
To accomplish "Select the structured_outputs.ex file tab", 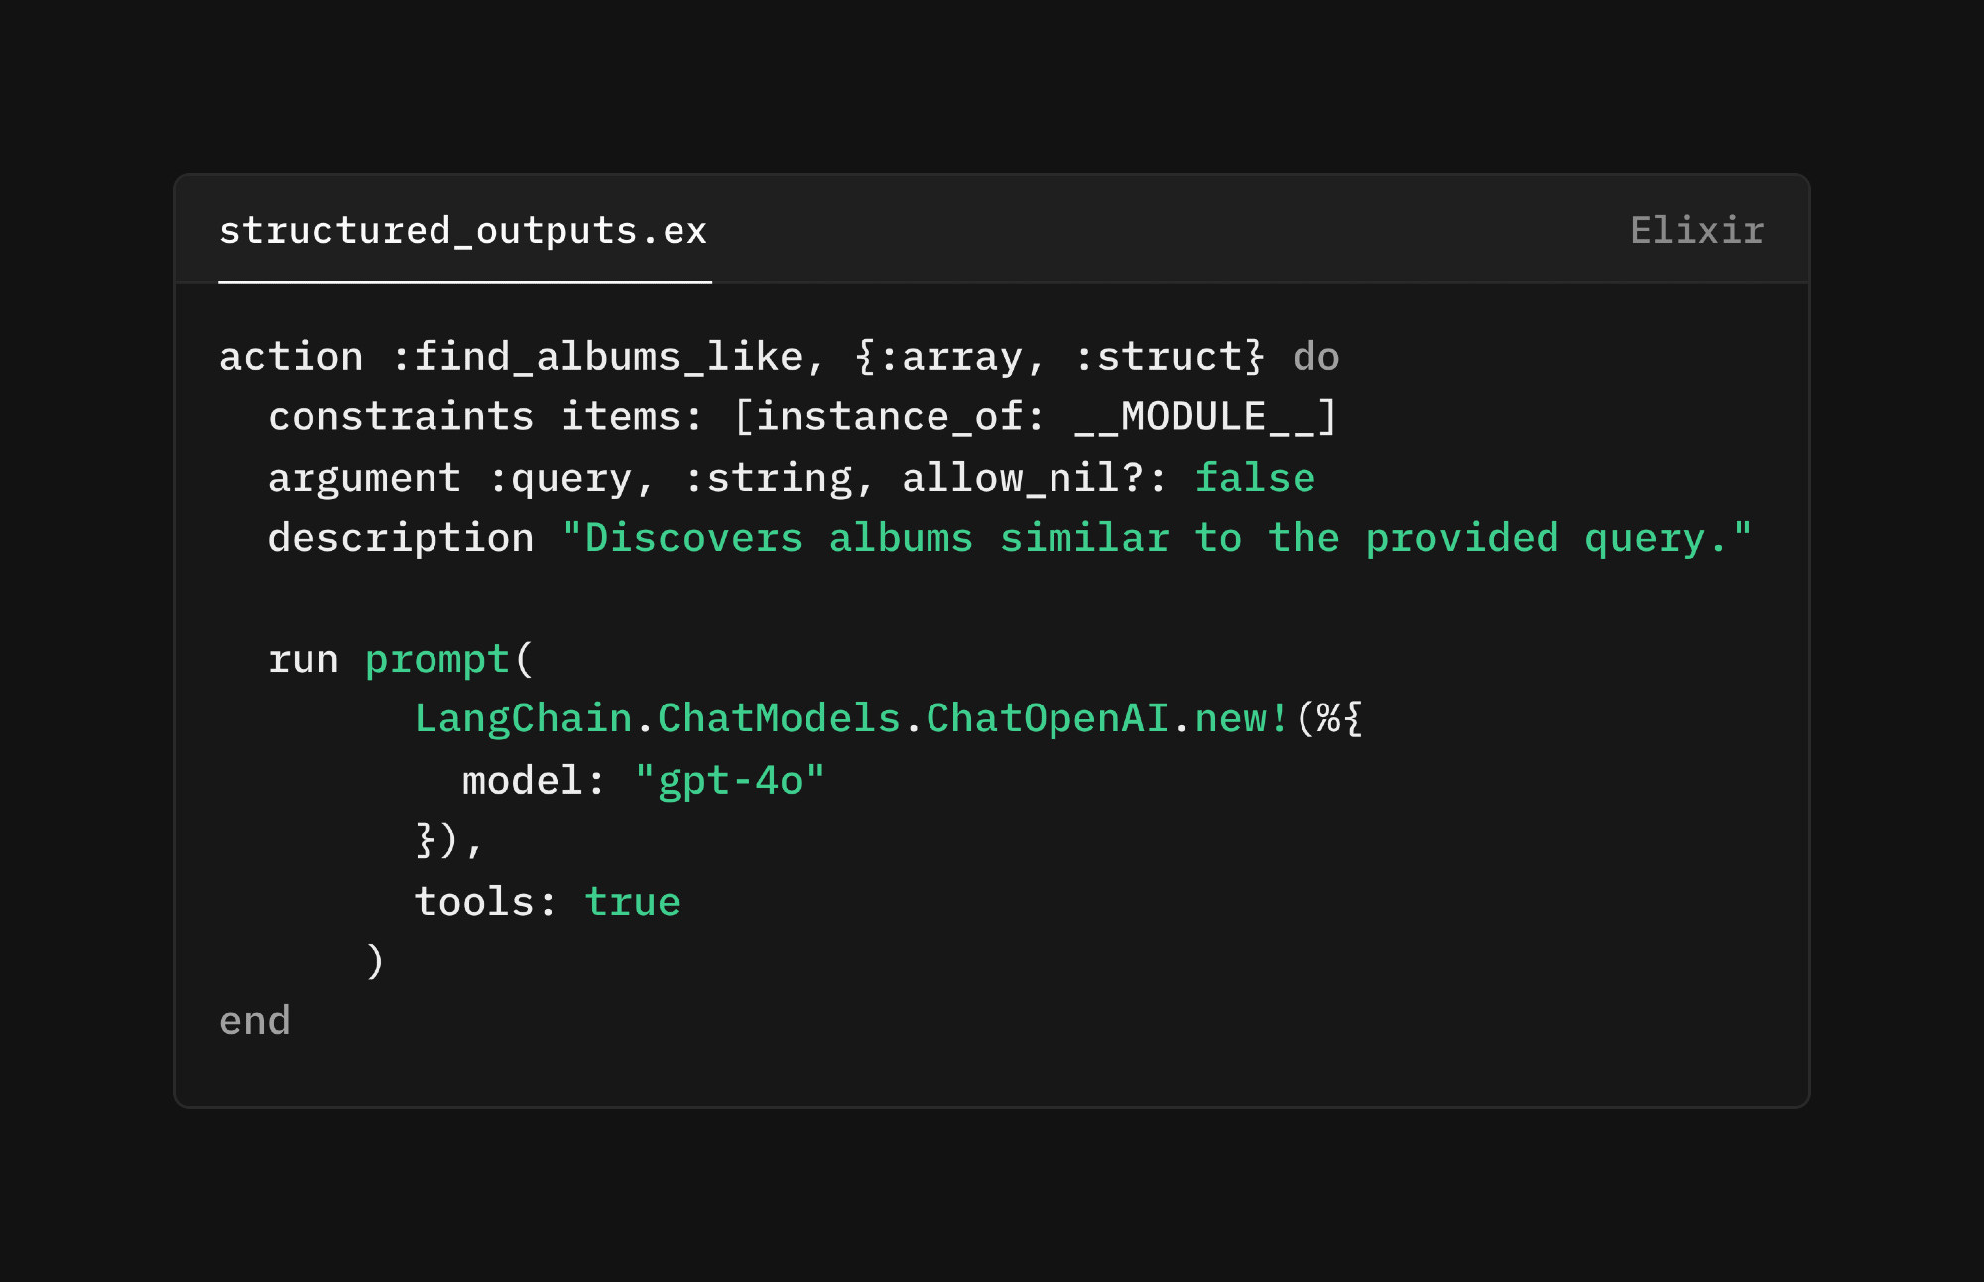I will [463, 231].
